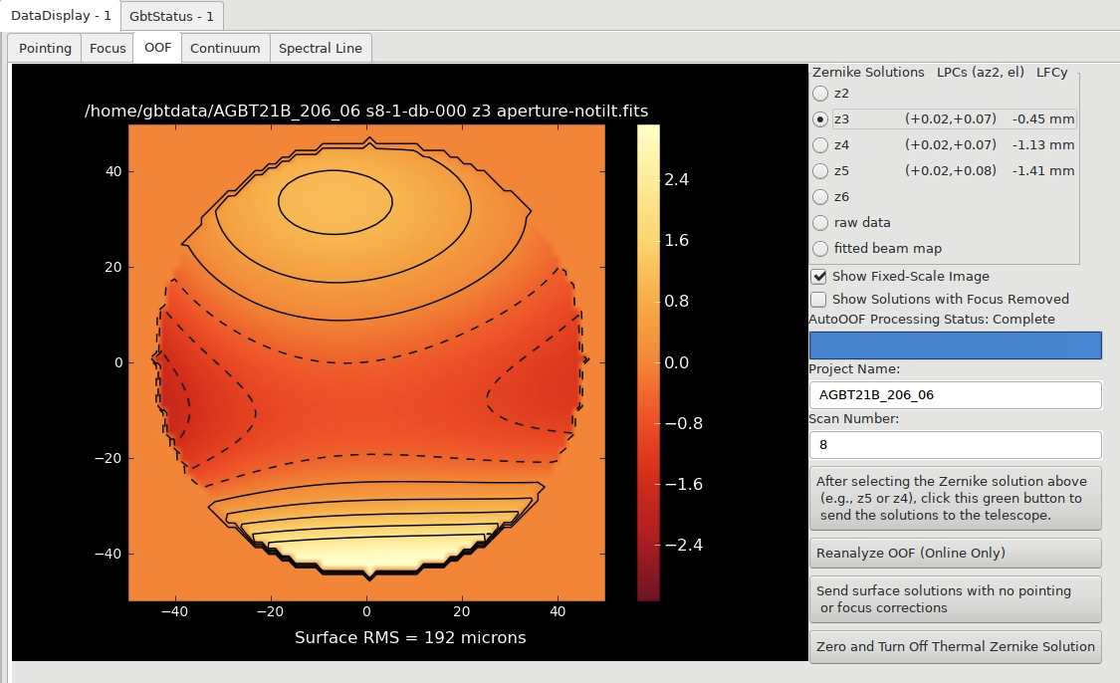Click the Scan Number input field
Screen dimensions: 1120x683
(955, 445)
